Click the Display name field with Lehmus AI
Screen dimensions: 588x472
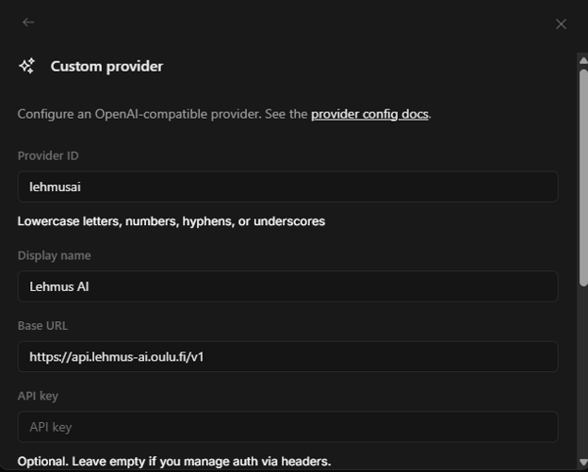(x=287, y=286)
